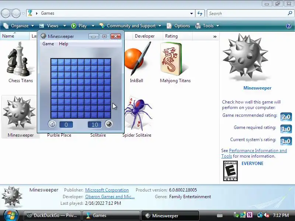
Task: Switch to Minesweeper taskbar button
Action: coord(170,215)
